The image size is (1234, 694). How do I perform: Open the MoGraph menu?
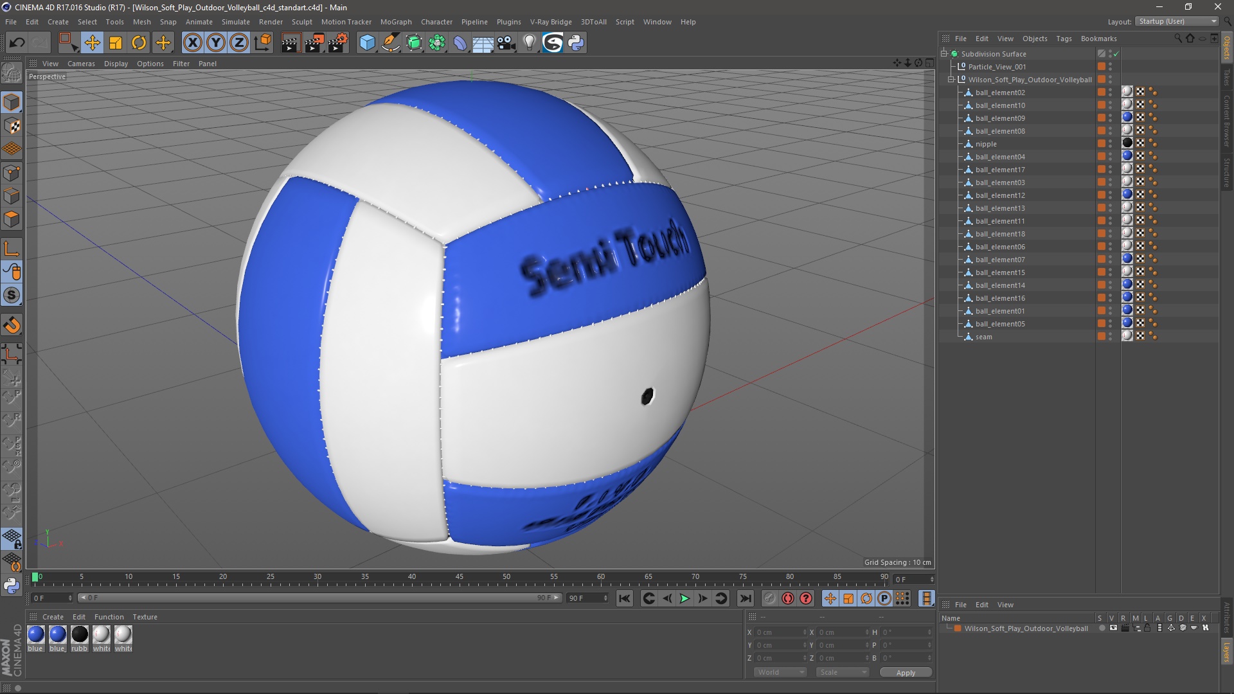coord(396,22)
